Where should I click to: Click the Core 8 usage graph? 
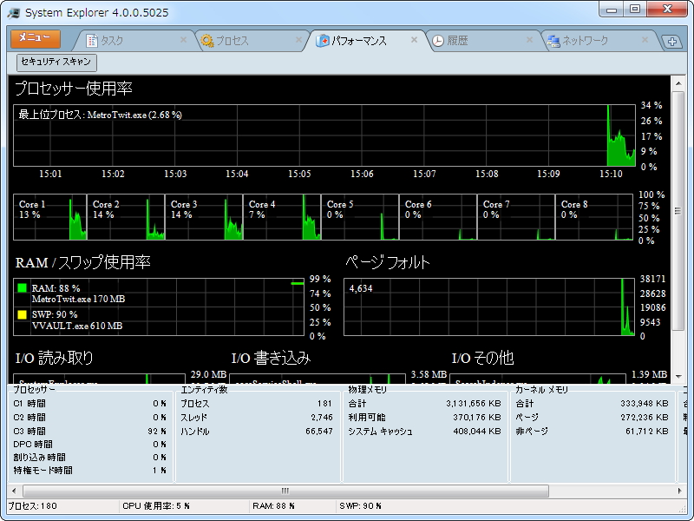(x=594, y=217)
